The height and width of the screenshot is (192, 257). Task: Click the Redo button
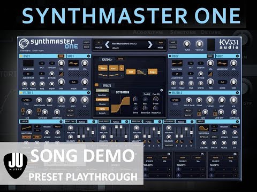pyautogui.click(x=86, y=47)
